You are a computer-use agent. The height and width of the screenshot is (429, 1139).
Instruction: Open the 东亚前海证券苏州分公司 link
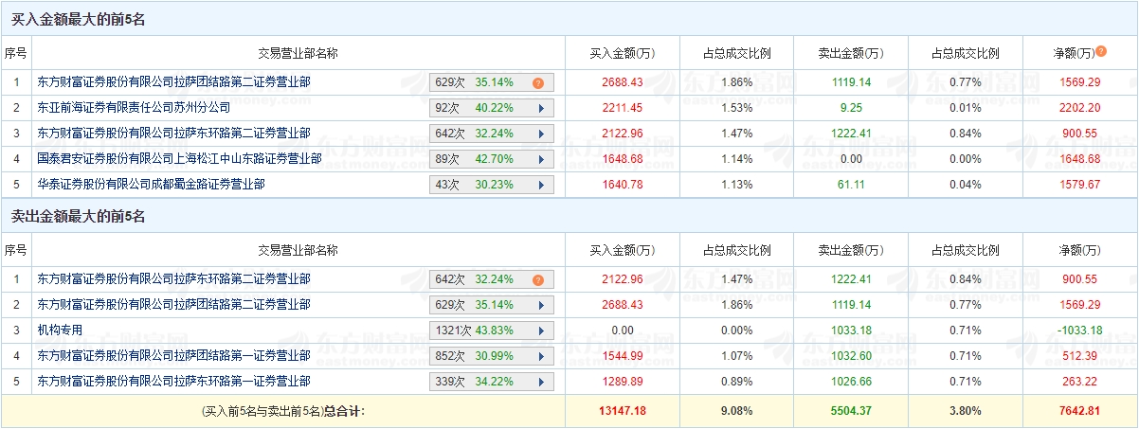pos(134,108)
